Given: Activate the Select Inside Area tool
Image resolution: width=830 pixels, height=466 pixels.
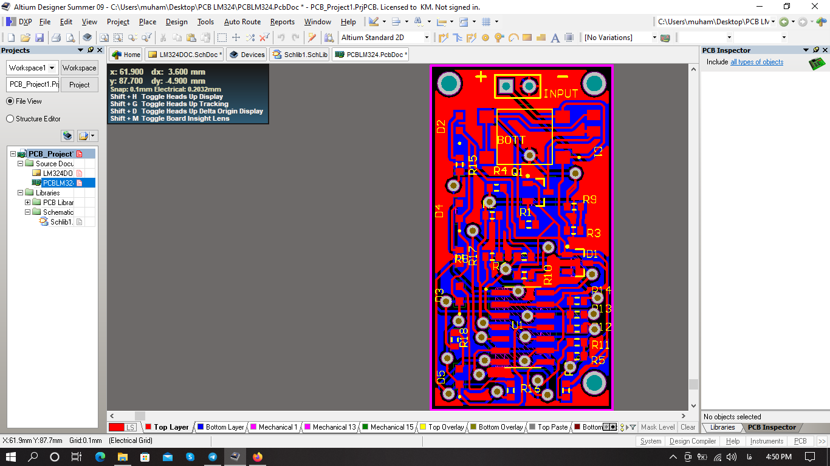Looking at the screenshot, I should [x=222, y=38].
